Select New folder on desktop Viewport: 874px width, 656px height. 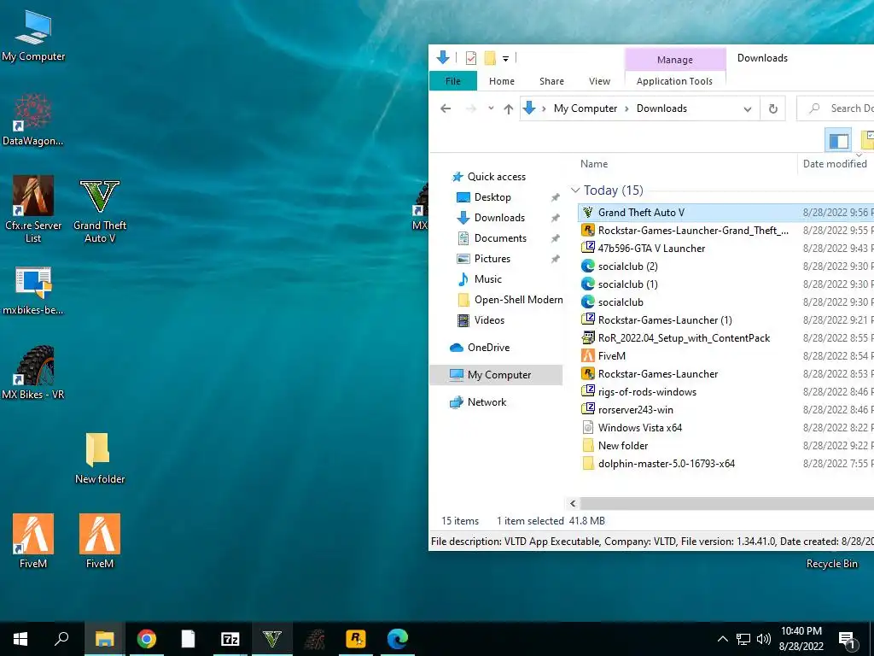point(100,458)
